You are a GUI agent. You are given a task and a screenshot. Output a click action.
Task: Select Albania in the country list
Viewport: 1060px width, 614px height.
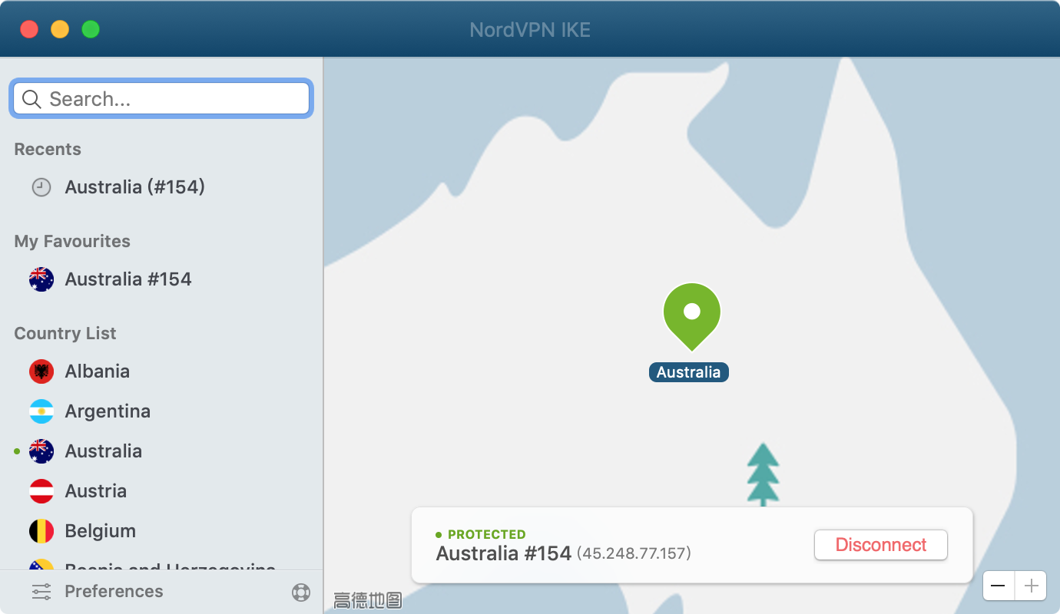(x=97, y=371)
